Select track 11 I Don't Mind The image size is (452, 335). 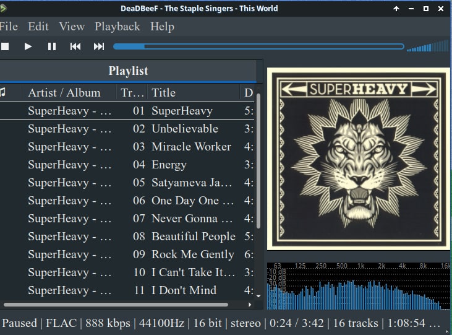(127, 290)
